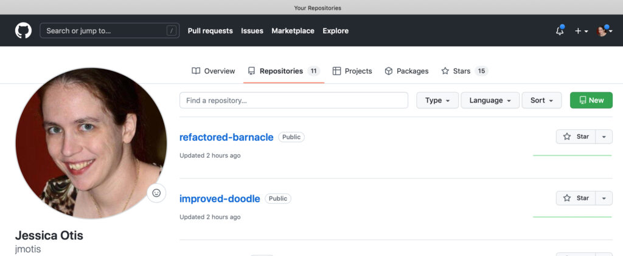Click the refactored-barnacle activity graph line
623x256 pixels.
572,155
